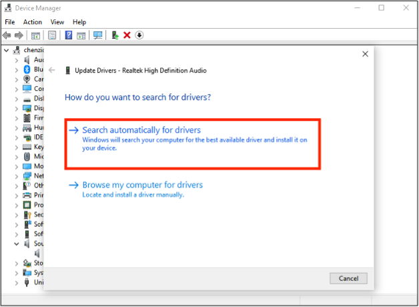419x307 pixels.
Task: Expand the Print queues tree node
Action: click(x=17, y=196)
